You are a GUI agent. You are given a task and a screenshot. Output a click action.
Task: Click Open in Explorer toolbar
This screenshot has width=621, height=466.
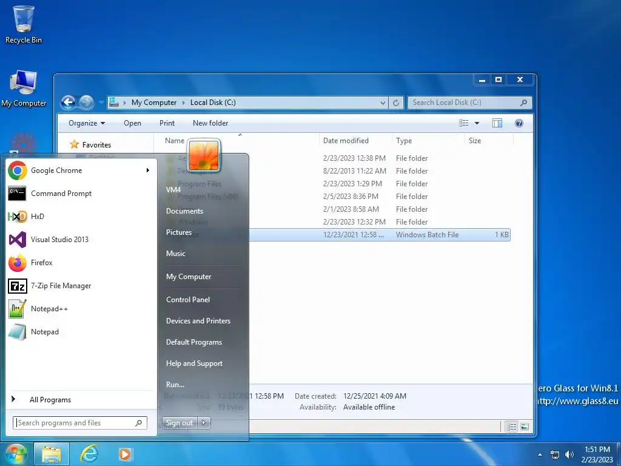[132, 123]
